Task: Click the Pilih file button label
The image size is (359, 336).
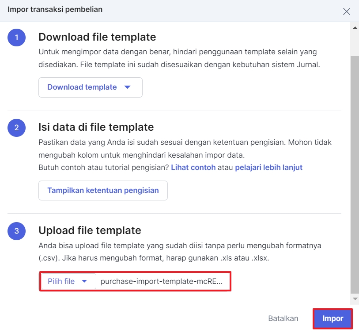Action: [x=61, y=281]
